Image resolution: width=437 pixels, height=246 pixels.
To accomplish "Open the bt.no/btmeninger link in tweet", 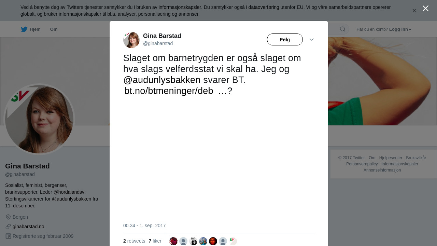I will pyautogui.click(x=169, y=91).
